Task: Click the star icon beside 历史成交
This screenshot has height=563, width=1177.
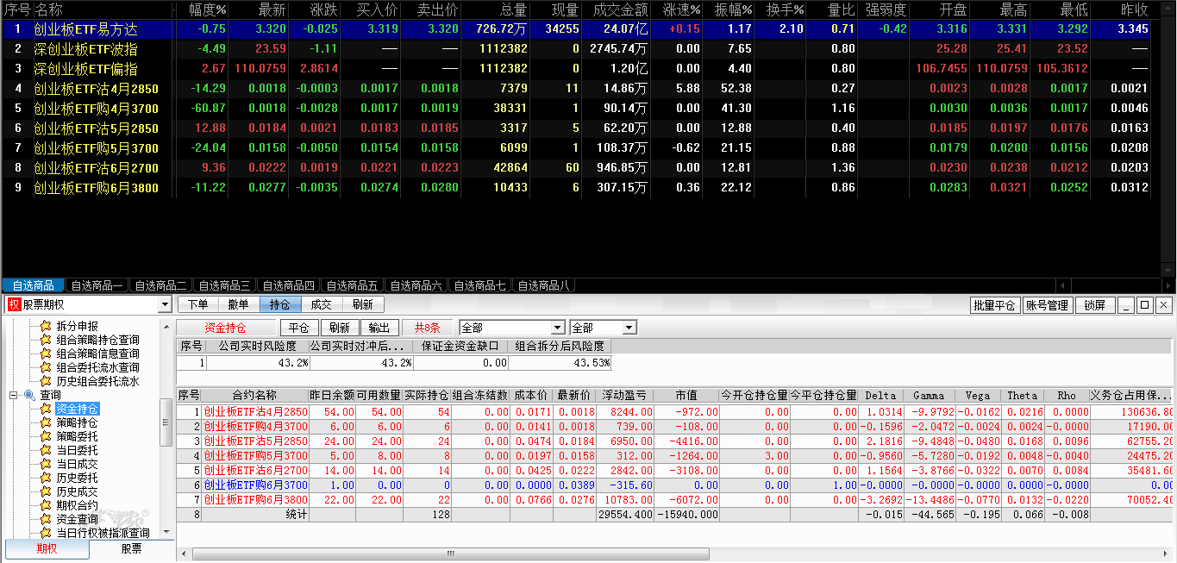Action: click(47, 491)
